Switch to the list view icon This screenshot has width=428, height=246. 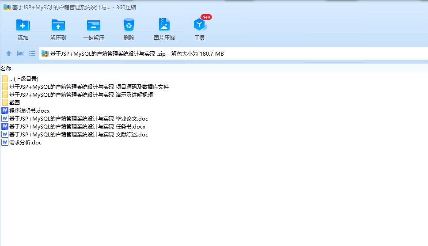[x=32, y=53]
